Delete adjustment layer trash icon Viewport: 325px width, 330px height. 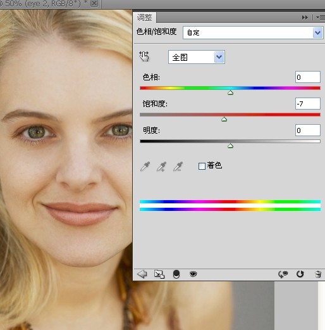point(318,274)
